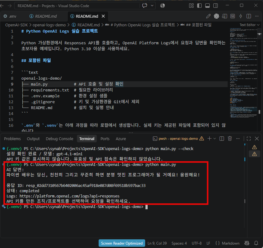The image size is (263, 248).
Task: Open the platform.openai.com logs link
Action: (69, 196)
